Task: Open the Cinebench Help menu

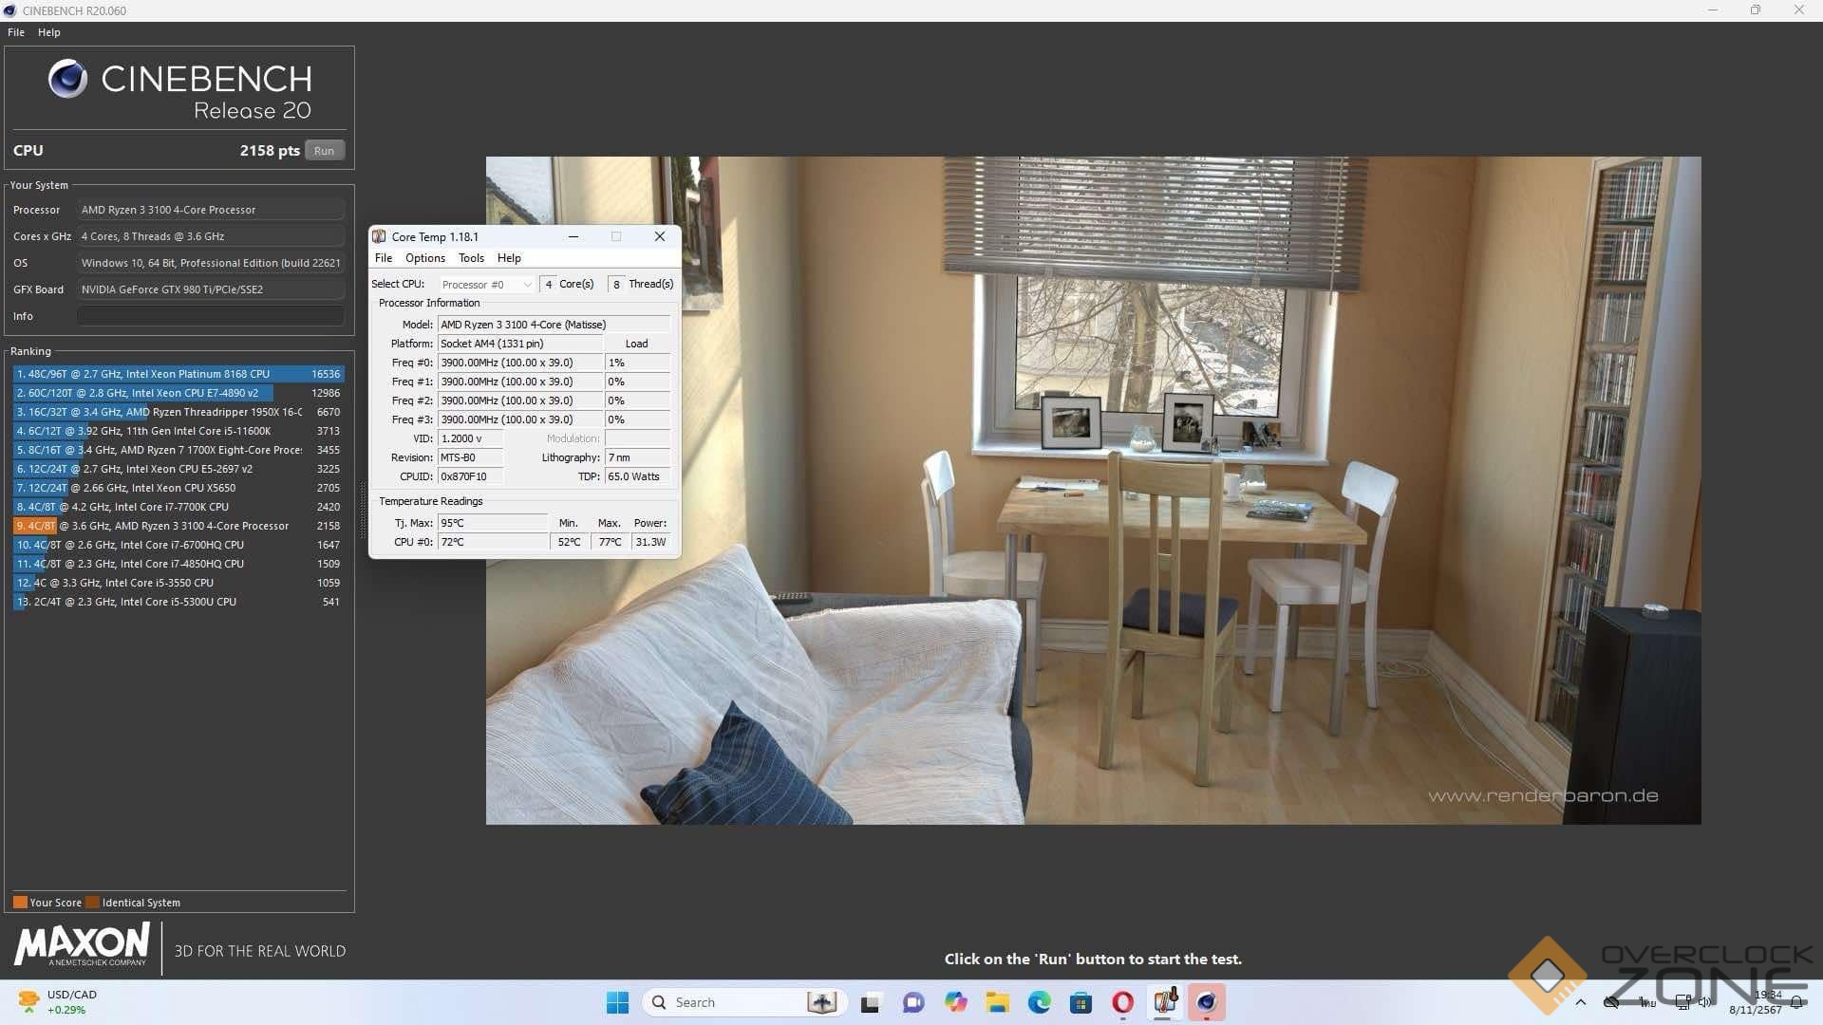Action: tap(48, 32)
